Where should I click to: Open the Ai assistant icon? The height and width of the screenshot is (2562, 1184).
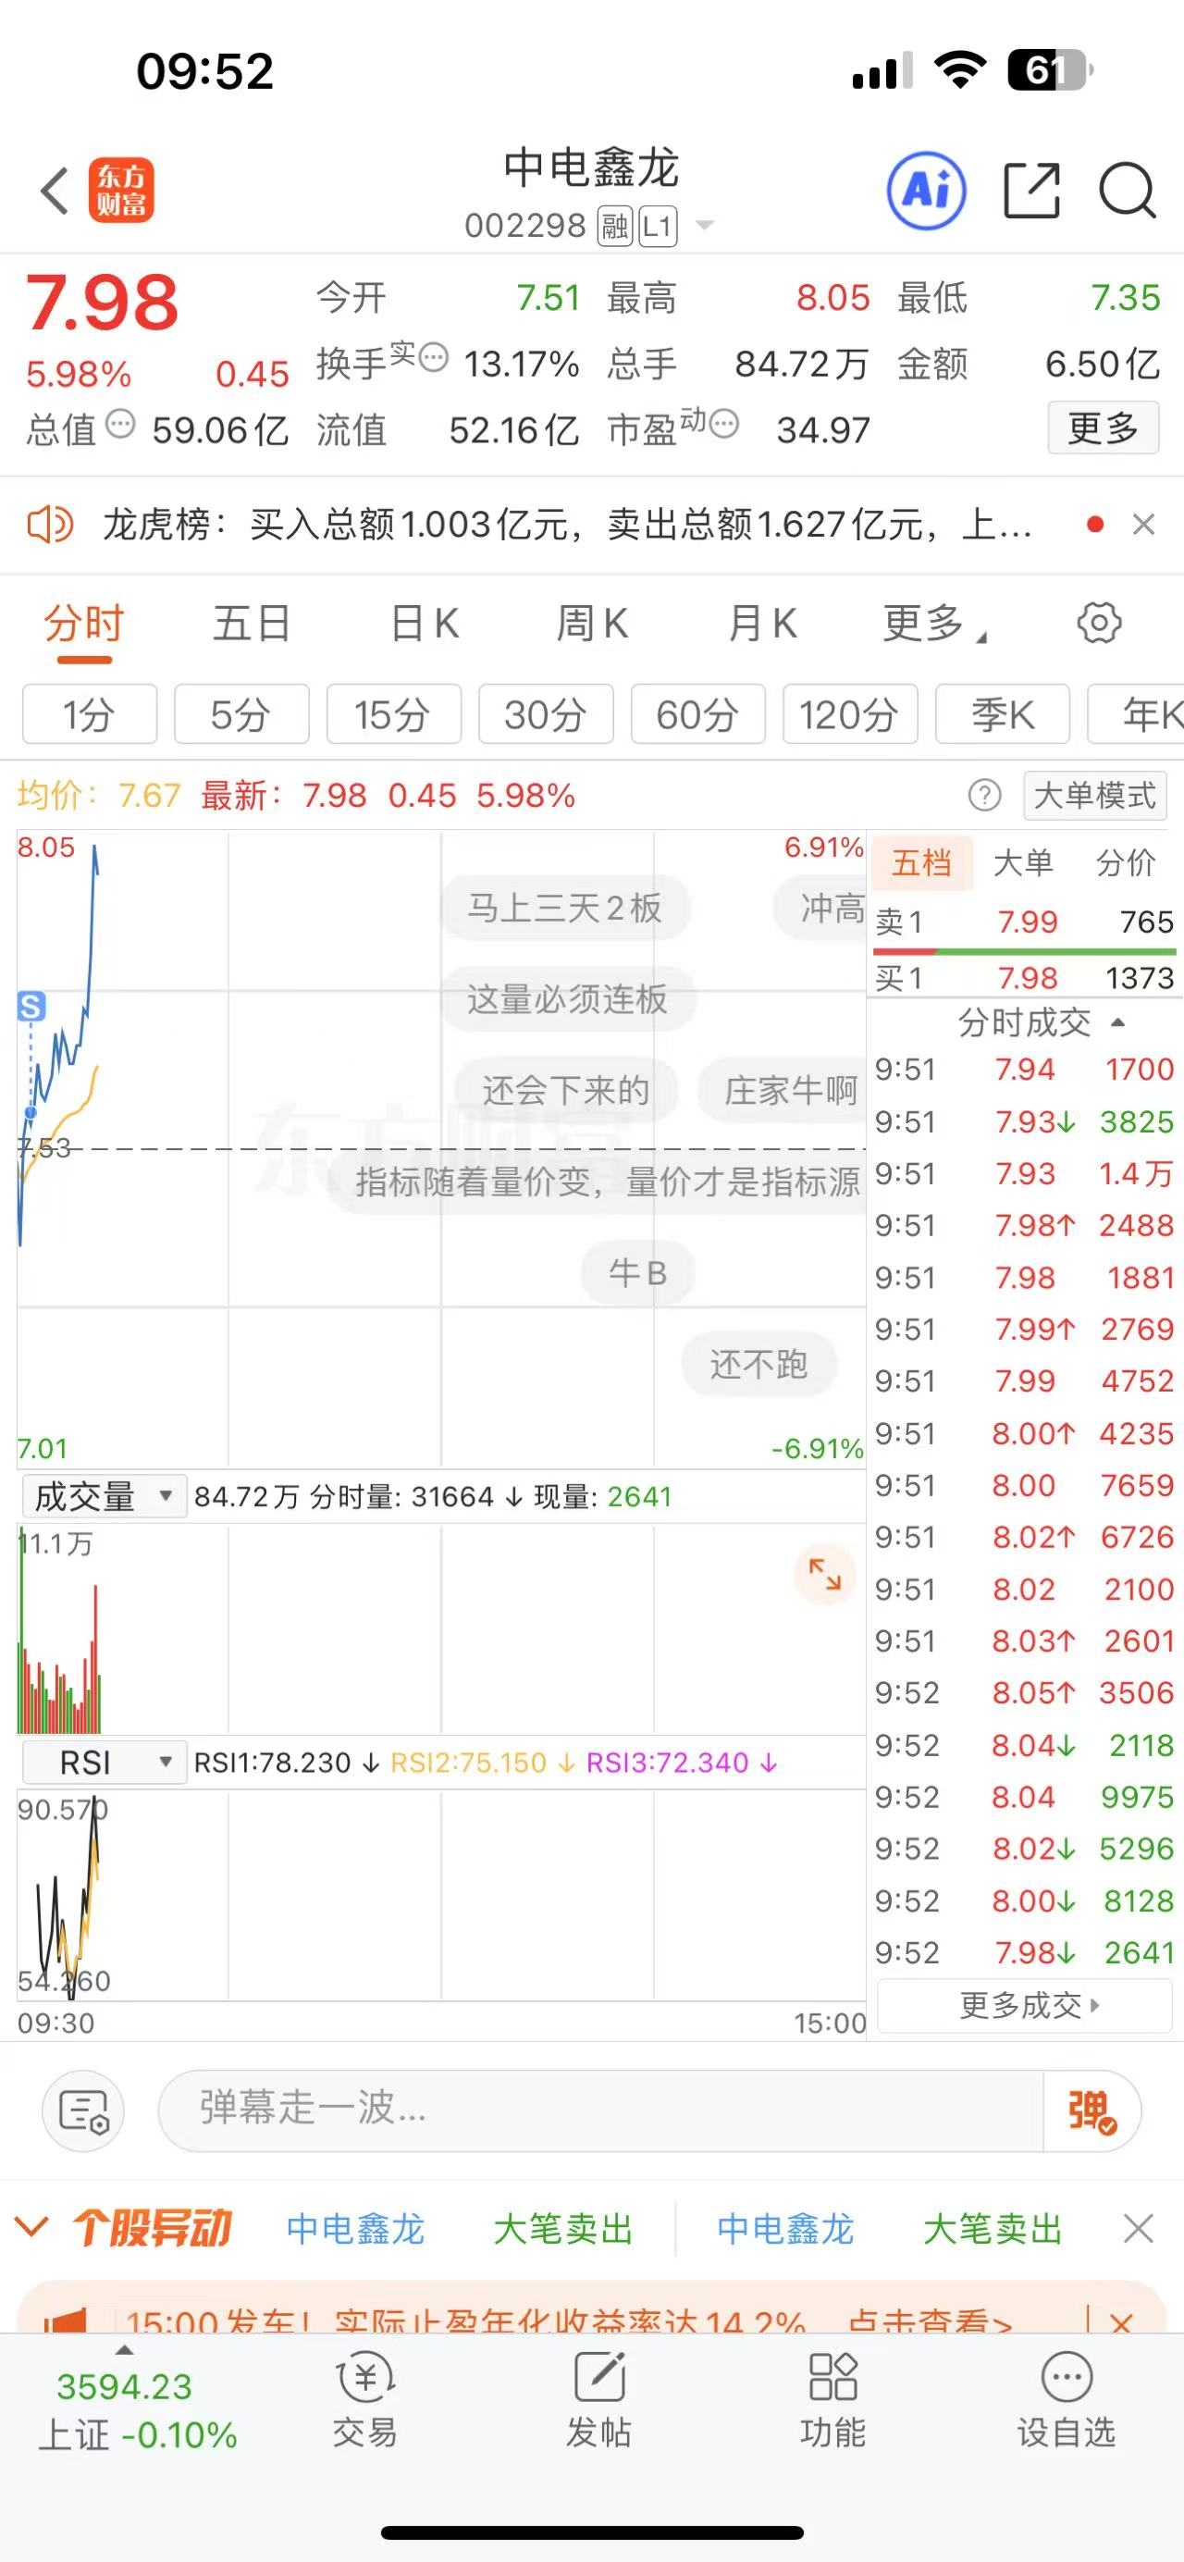pos(927,190)
